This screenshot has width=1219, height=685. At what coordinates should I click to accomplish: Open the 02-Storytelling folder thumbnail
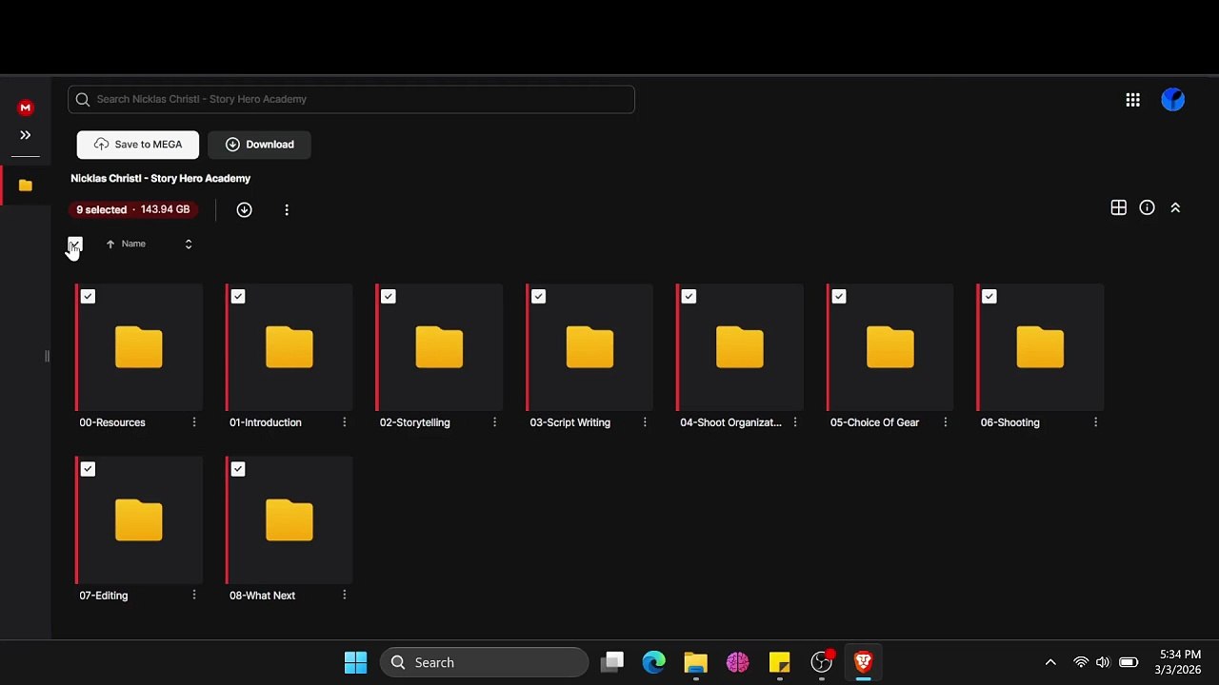439,347
